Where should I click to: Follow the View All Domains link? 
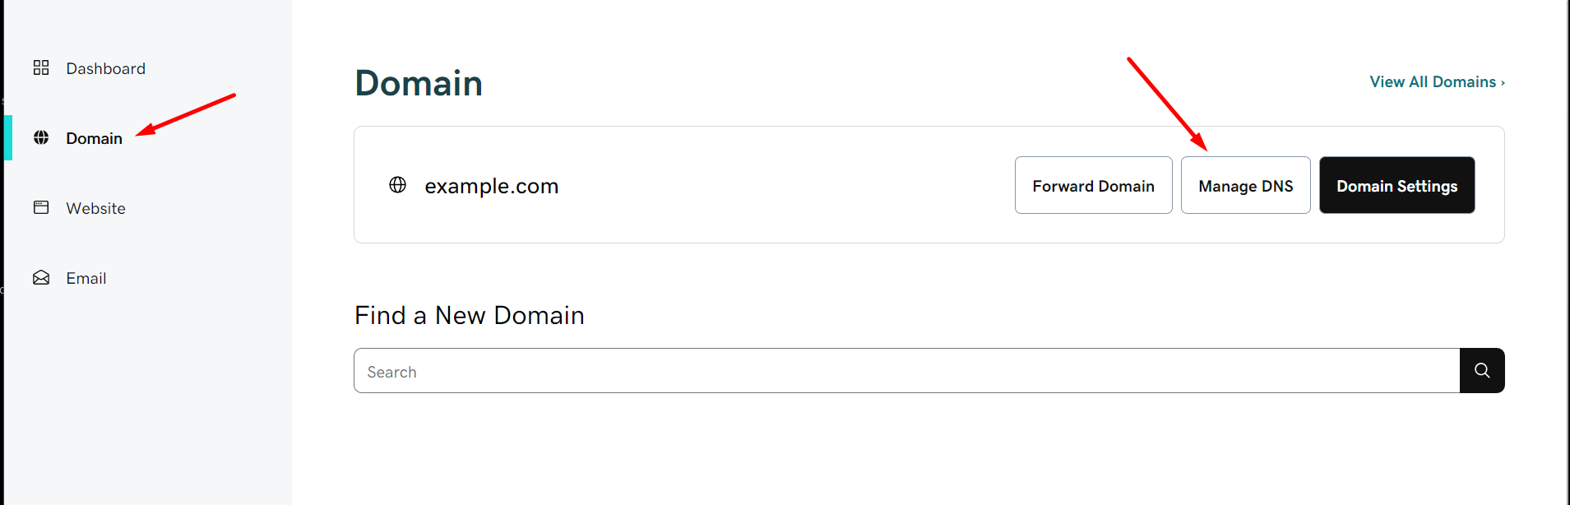[x=1432, y=81]
